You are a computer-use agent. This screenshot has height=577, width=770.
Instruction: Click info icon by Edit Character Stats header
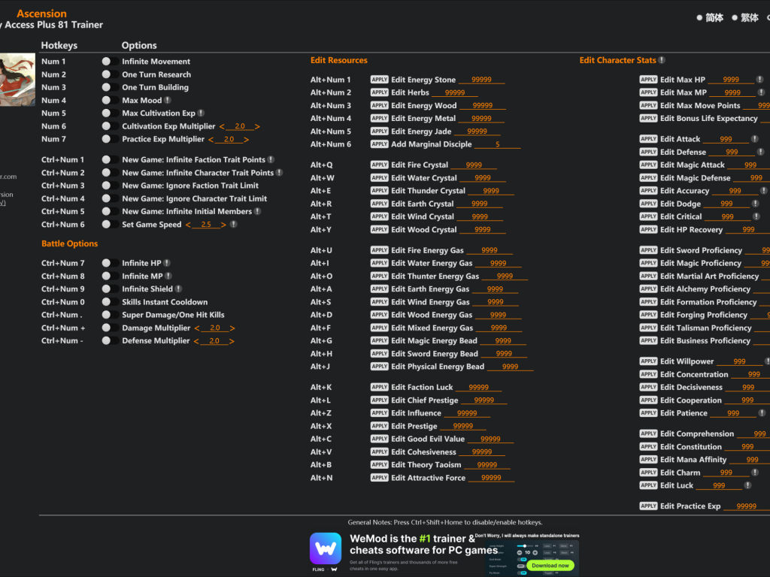(x=662, y=60)
